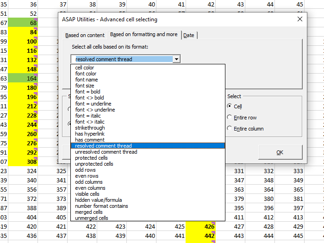Click spreadsheet cell containing 445

point(289,236)
